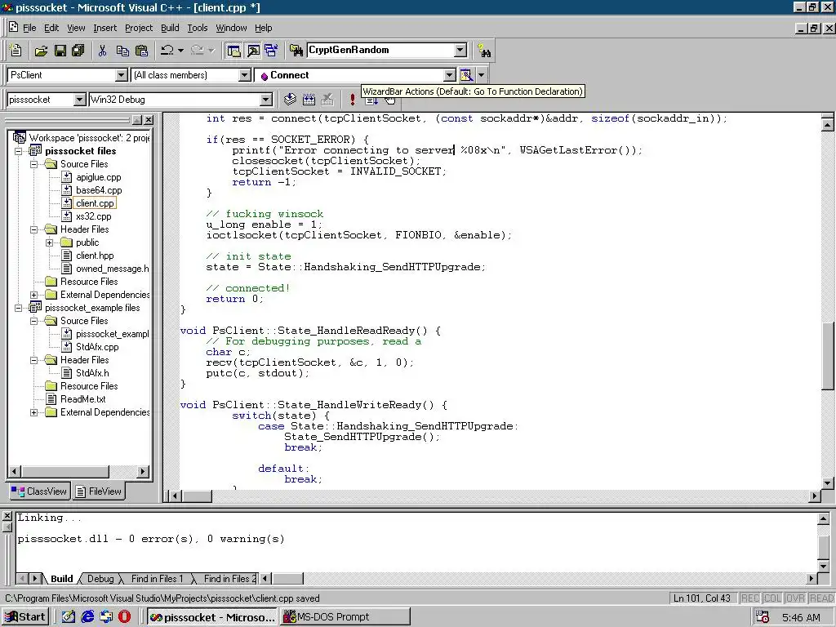Select xs32.cpp in the file tree
836x627 pixels.
[93, 216]
